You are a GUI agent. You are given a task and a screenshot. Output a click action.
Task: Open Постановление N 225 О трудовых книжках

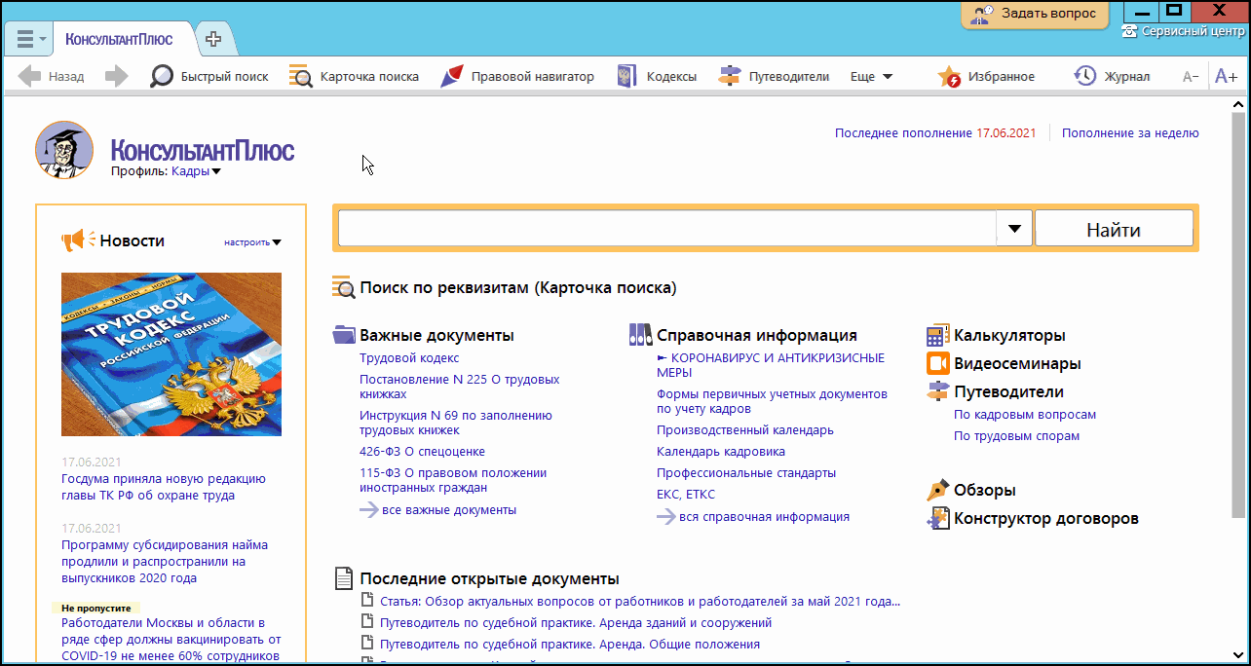tap(460, 387)
